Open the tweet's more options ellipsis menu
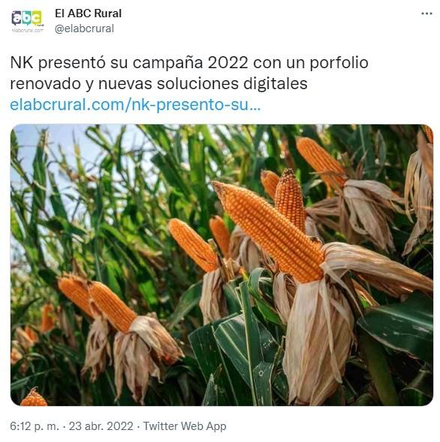The image size is (440, 442). coord(427,13)
